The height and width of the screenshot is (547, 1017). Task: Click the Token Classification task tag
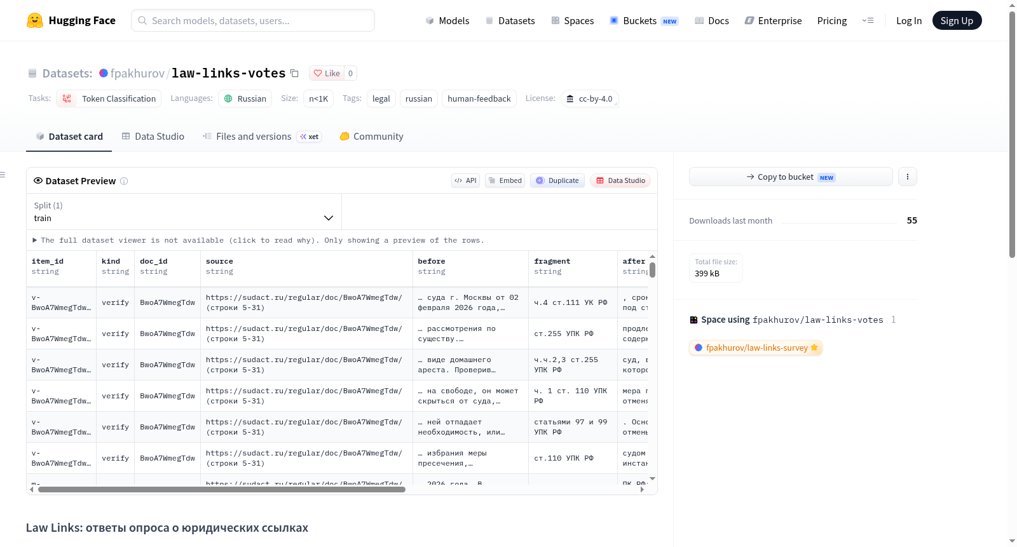click(109, 98)
